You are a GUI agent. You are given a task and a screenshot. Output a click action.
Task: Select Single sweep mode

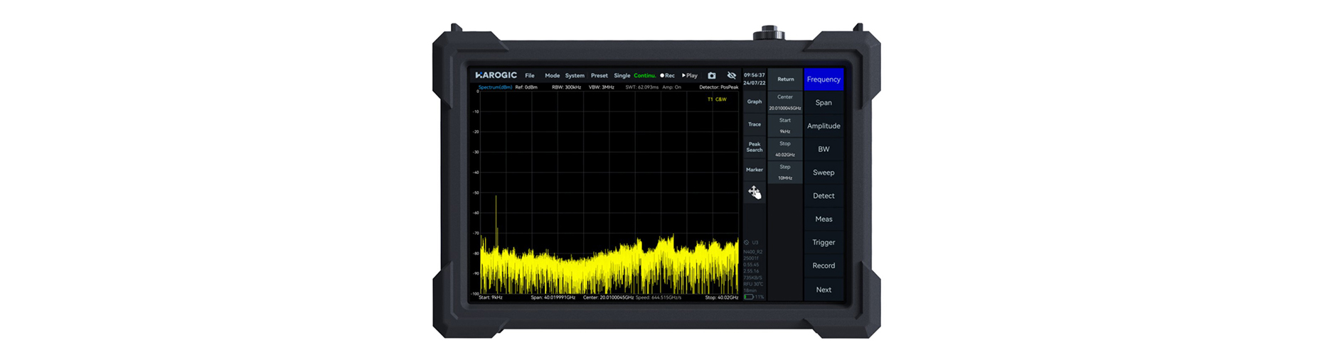[622, 75]
